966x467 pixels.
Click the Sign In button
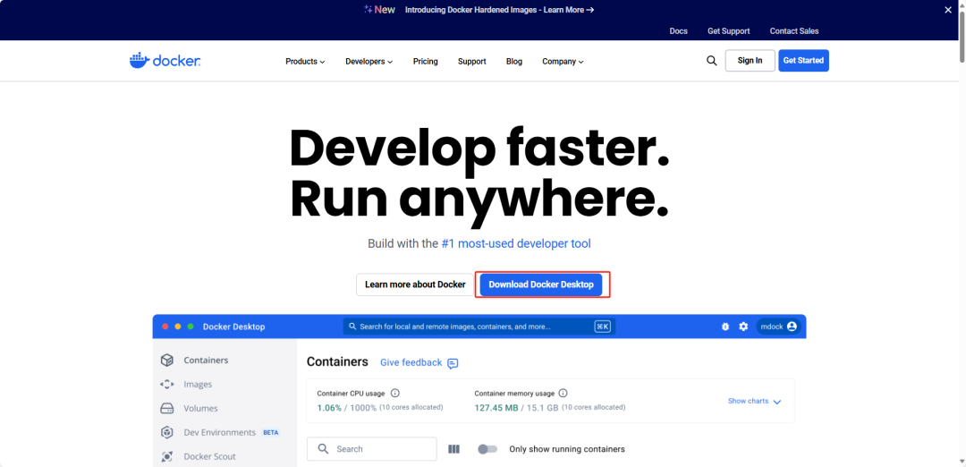[x=750, y=60]
